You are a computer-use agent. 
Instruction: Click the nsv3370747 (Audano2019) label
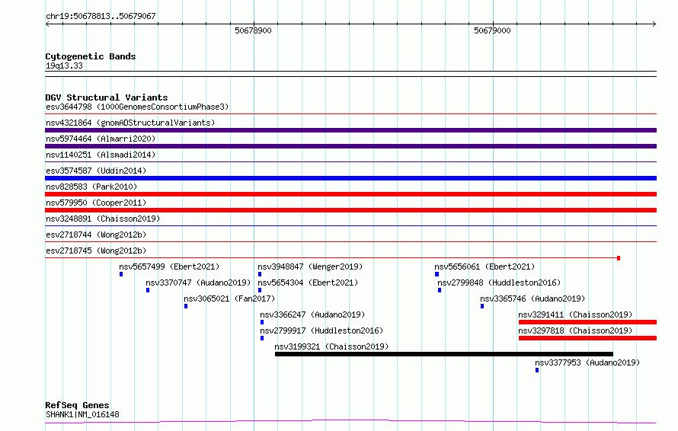pos(198,283)
